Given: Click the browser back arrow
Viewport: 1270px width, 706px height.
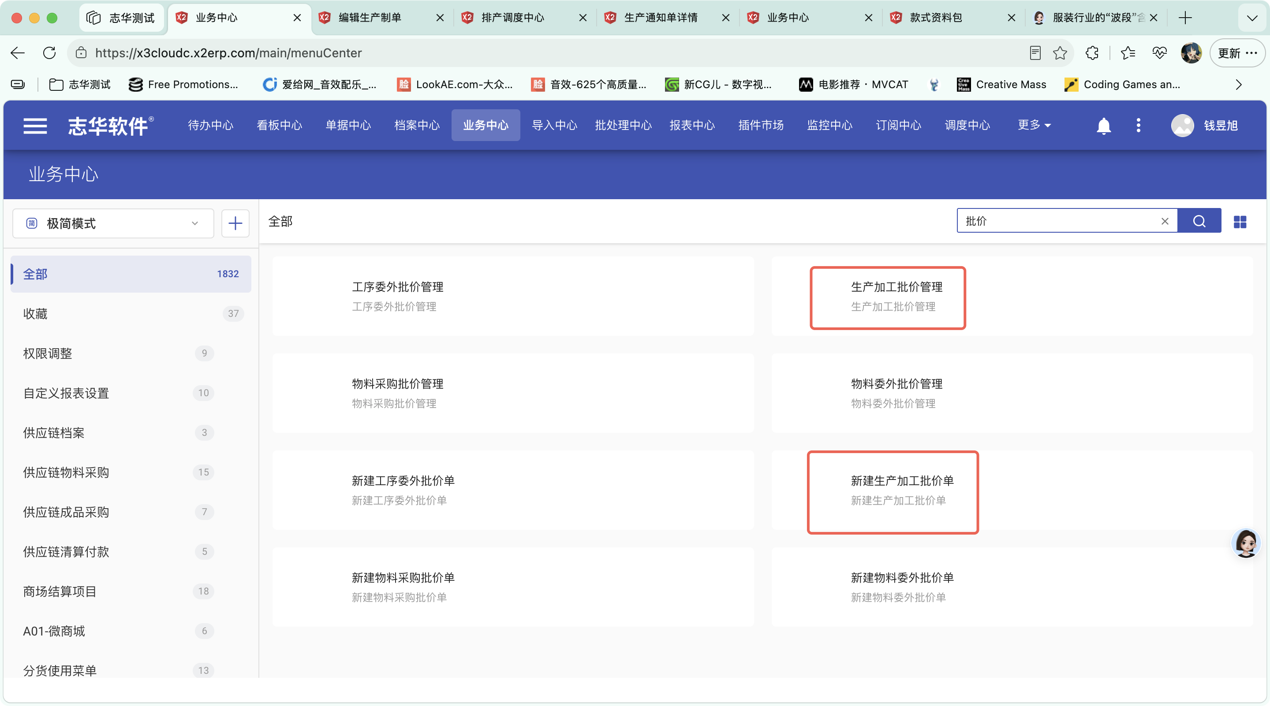Looking at the screenshot, I should click(18, 53).
